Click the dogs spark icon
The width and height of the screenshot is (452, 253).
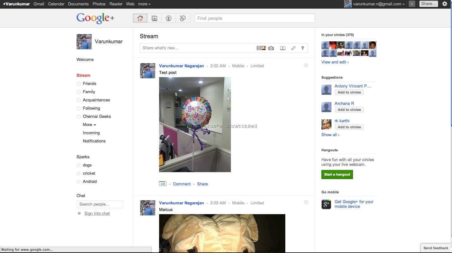(x=79, y=165)
